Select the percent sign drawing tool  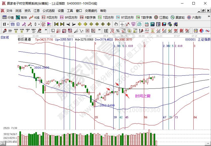coord(118,31)
